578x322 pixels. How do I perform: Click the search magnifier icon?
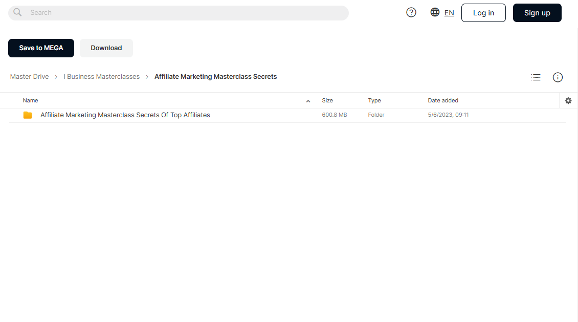point(17,12)
